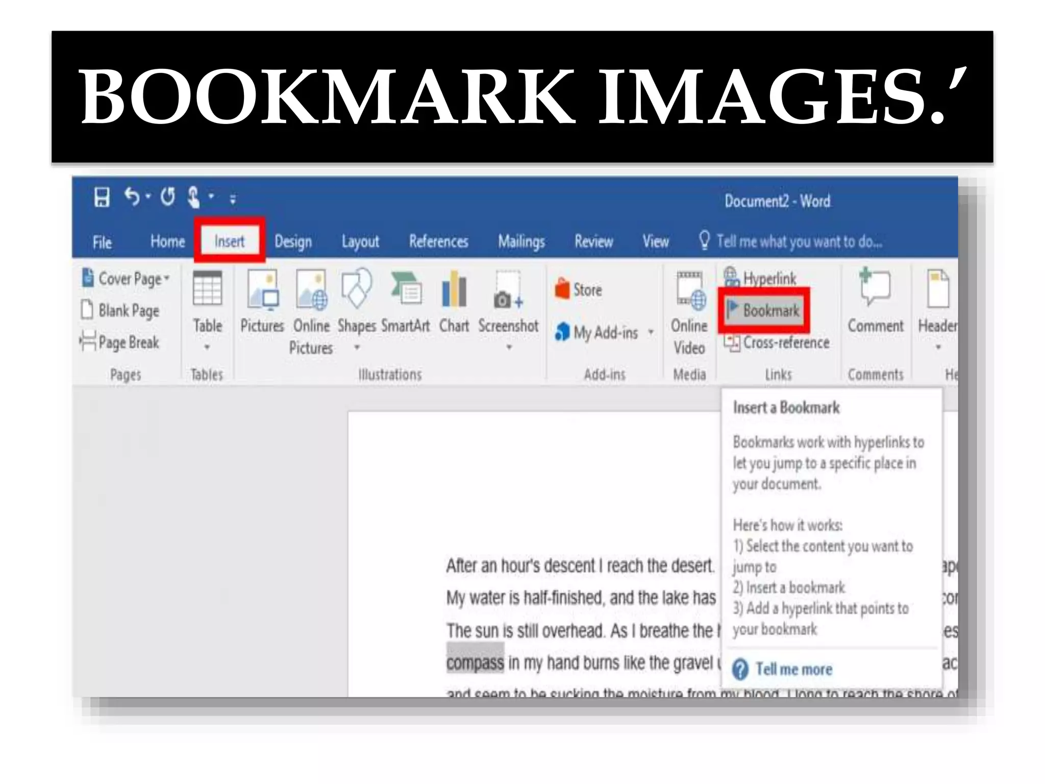The image size is (1045, 784).
Task: Click the Bookmark button in Links group
Action: point(763,310)
